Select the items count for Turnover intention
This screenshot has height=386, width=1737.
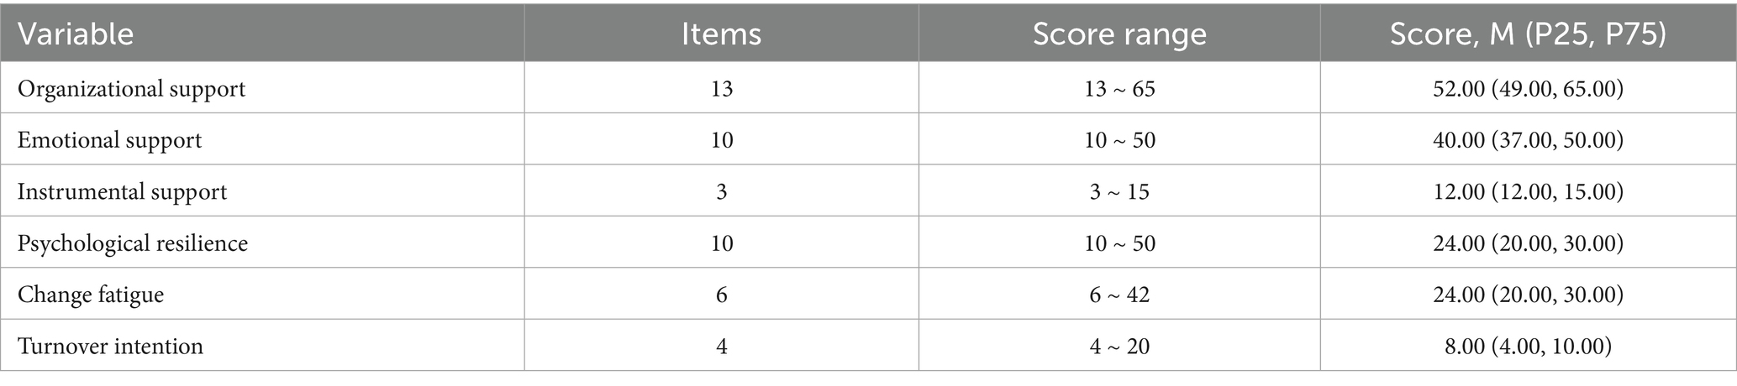point(721,347)
